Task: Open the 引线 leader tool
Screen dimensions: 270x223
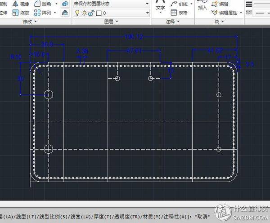Action: [179, 4]
